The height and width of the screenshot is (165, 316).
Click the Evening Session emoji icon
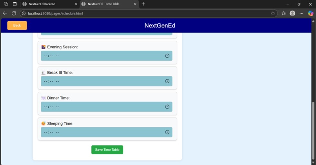pyautogui.click(x=44, y=47)
